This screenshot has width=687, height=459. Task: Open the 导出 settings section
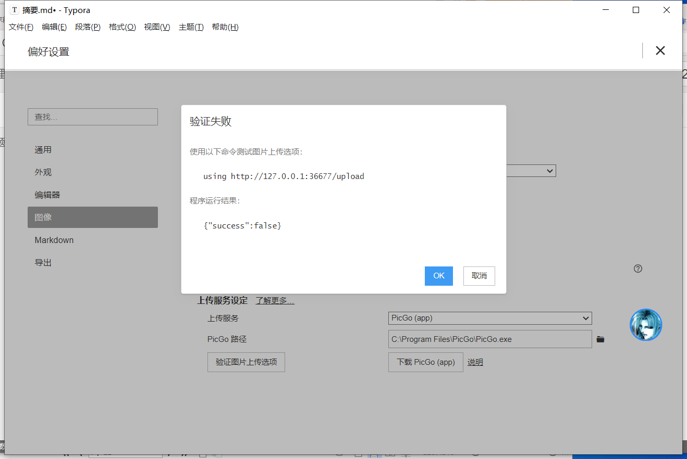click(43, 262)
